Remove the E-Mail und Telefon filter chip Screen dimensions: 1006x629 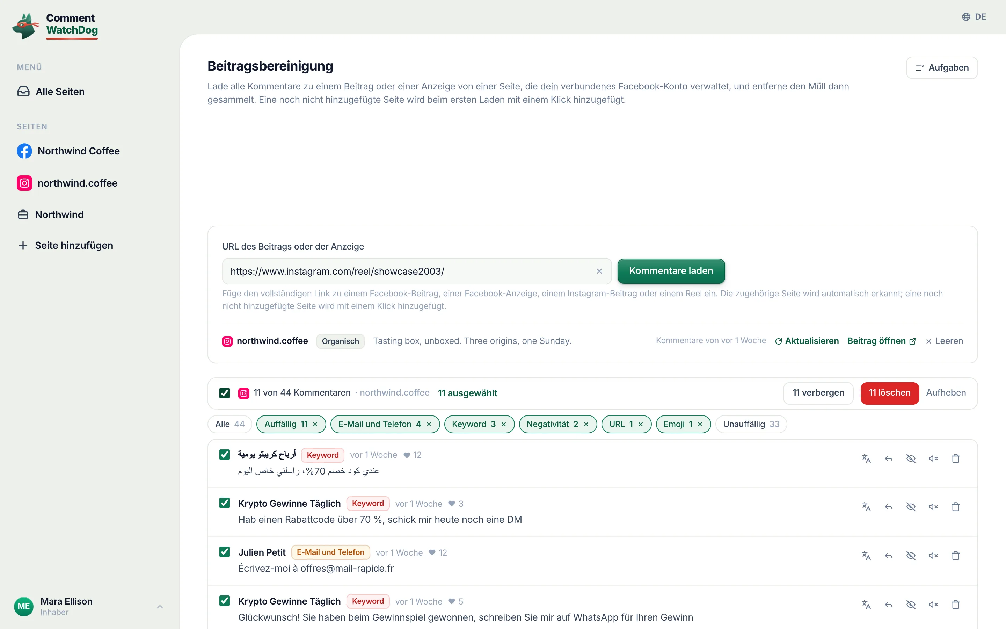pyautogui.click(x=429, y=424)
